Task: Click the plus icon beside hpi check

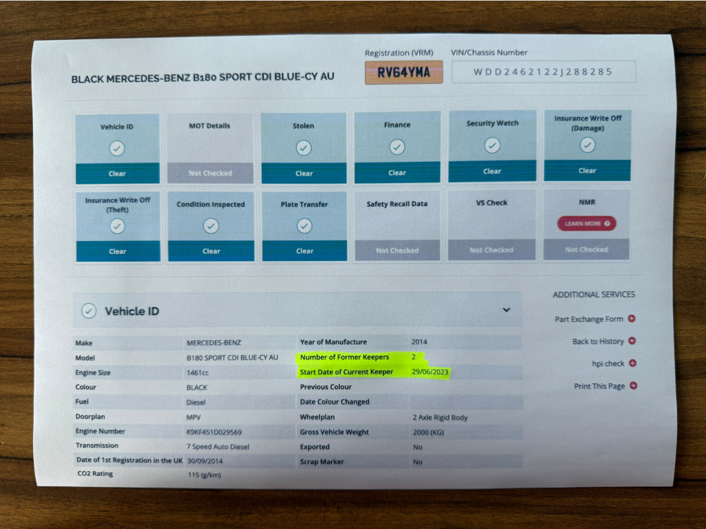Action: click(633, 363)
